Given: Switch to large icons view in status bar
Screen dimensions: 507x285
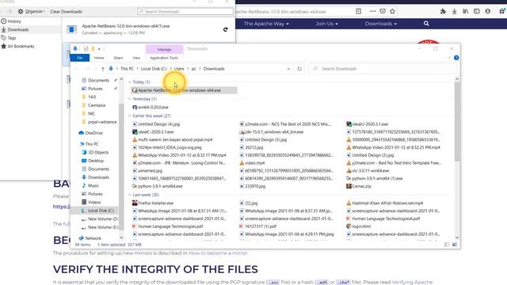Looking at the screenshot, I should click(455, 245).
